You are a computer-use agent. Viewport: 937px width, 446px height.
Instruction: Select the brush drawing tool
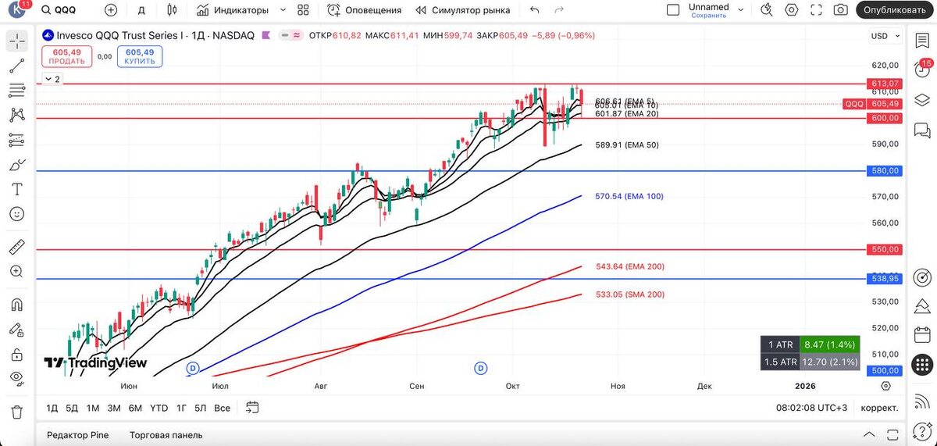(x=16, y=165)
